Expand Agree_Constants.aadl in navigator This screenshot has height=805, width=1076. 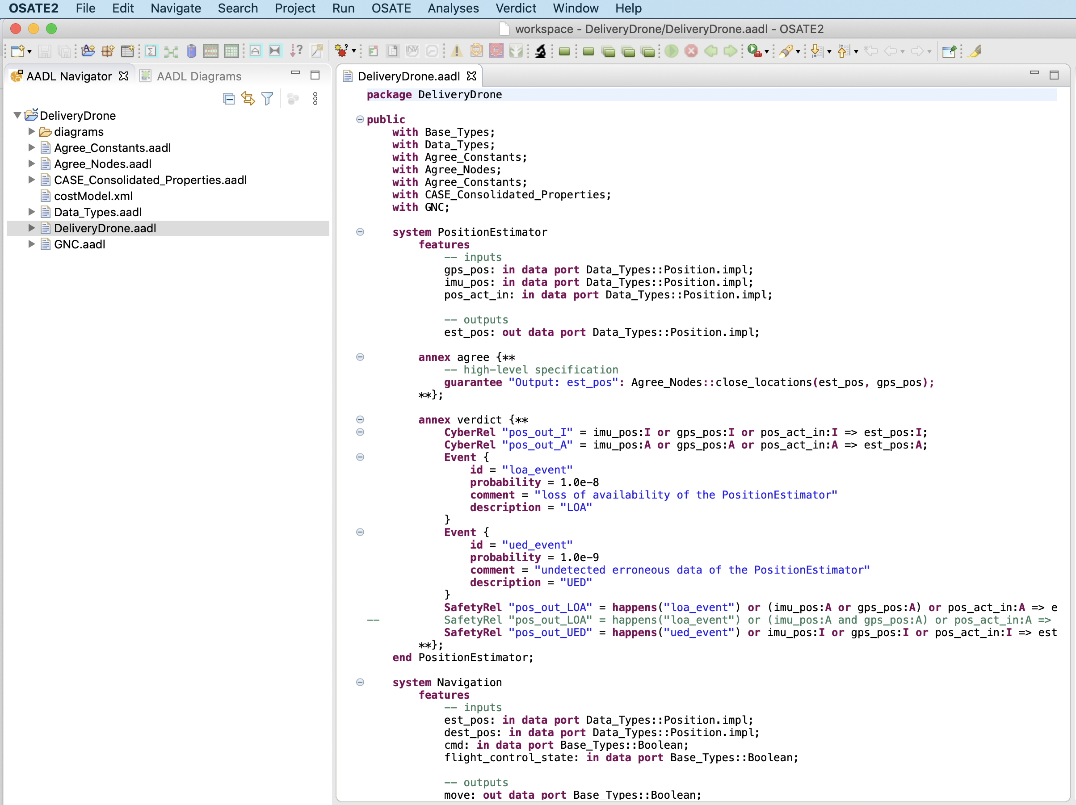tap(31, 147)
